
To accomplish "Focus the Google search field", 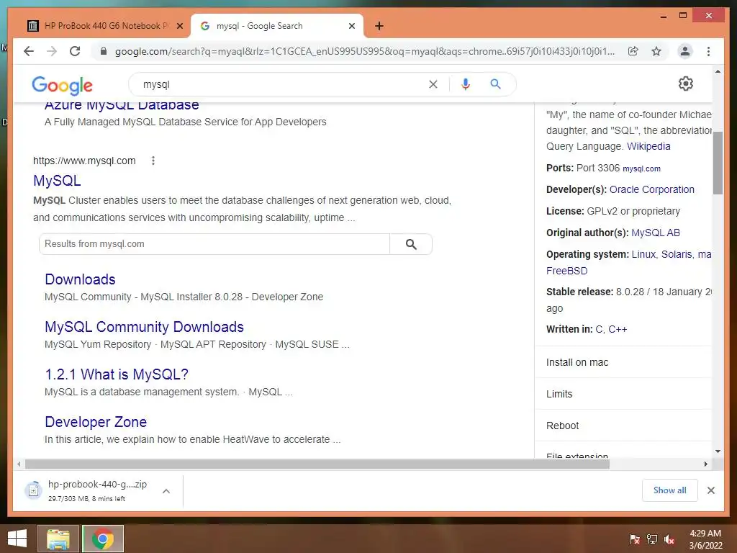I will pos(282,84).
